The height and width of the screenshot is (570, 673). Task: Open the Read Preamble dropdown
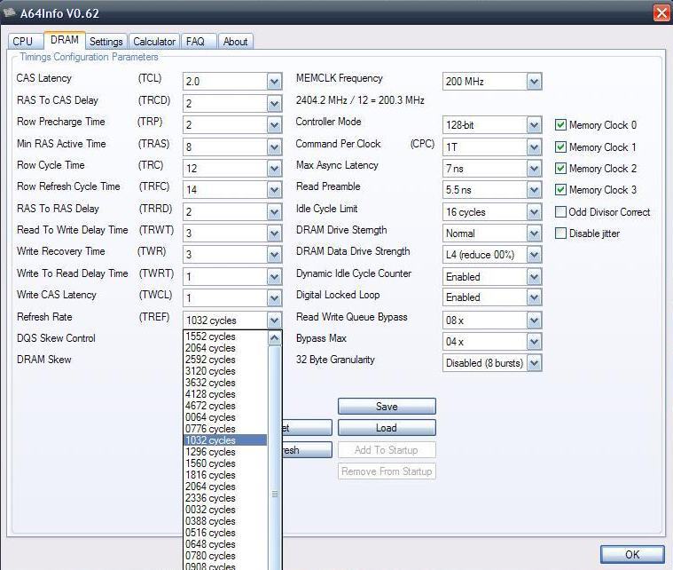(534, 190)
